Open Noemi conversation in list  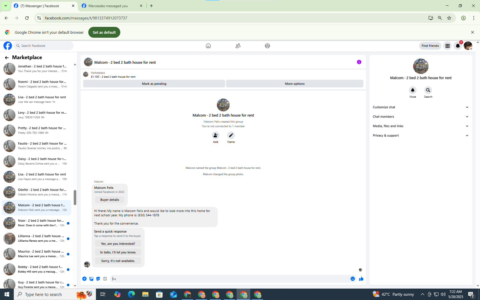pos(37,84)
